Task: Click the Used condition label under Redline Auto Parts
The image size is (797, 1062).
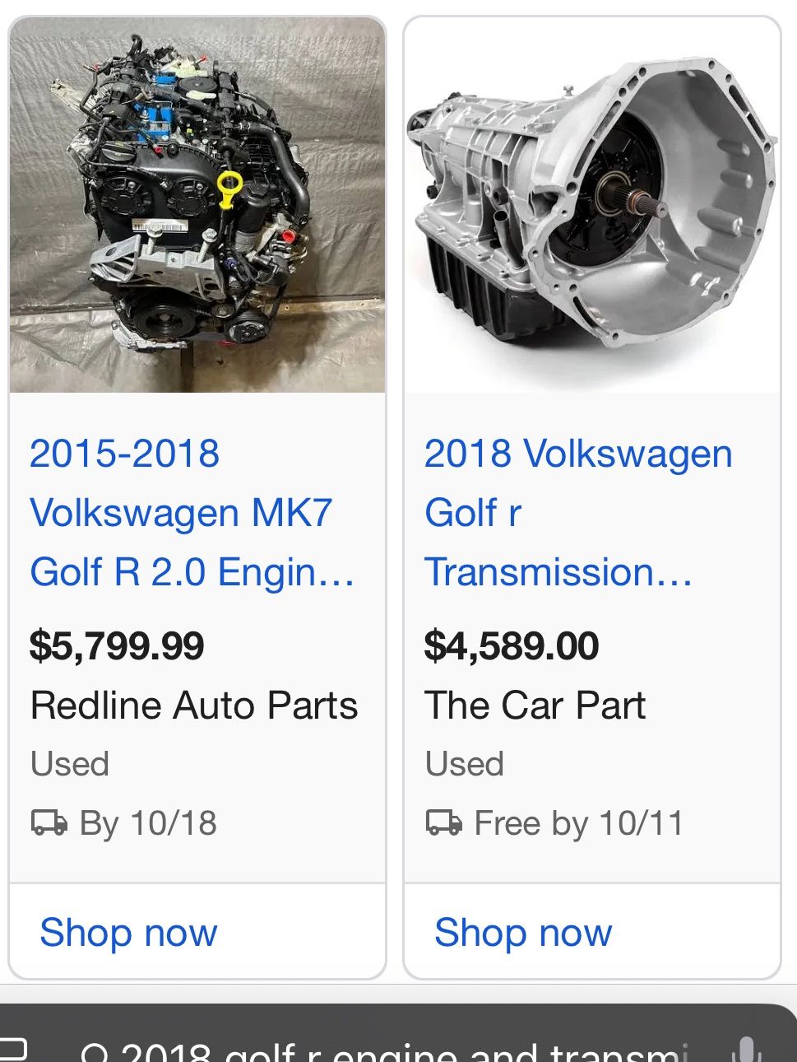Action: 70,764
